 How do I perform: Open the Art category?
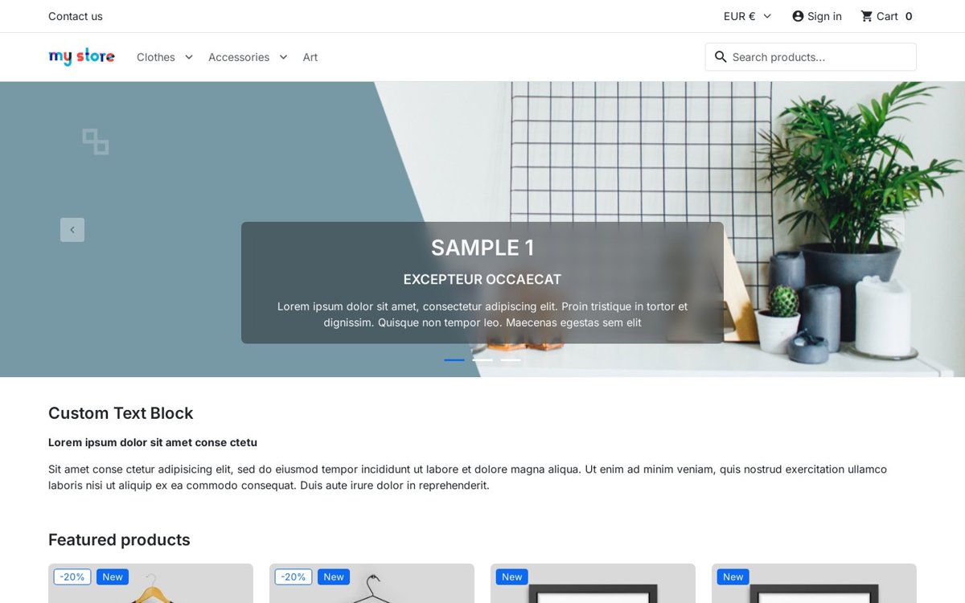point(310,57)
